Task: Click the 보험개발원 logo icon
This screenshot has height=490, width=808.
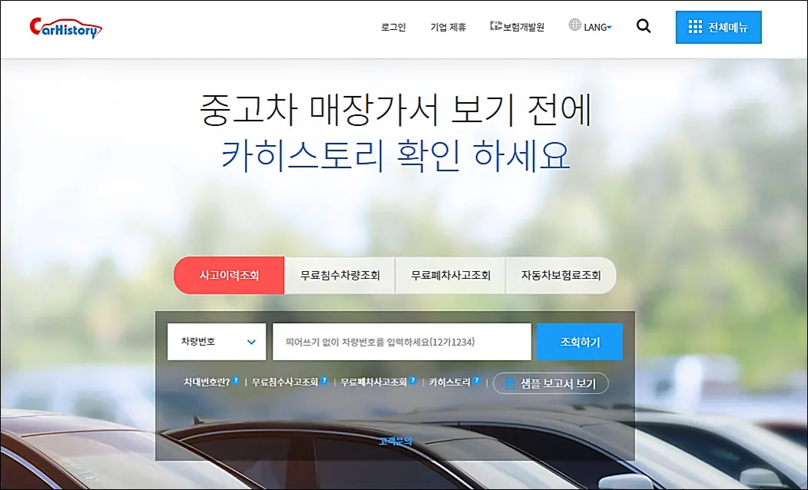Action: (495, 26)
